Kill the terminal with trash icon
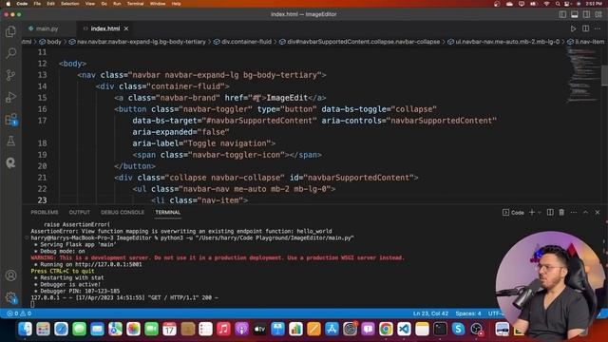The image size is (608, 342). (561, 212)
